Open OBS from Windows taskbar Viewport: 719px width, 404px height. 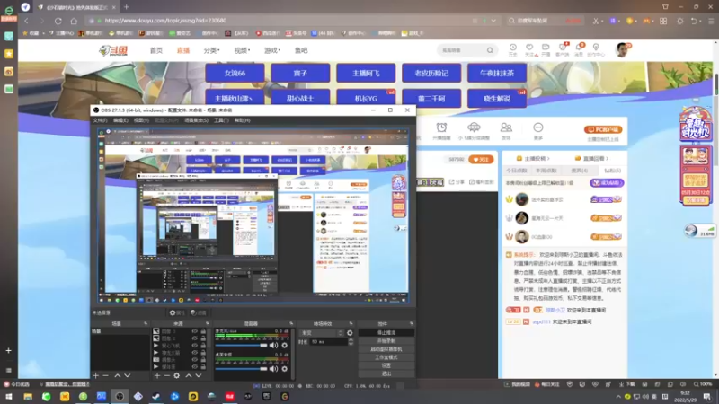tap(120, 396)
